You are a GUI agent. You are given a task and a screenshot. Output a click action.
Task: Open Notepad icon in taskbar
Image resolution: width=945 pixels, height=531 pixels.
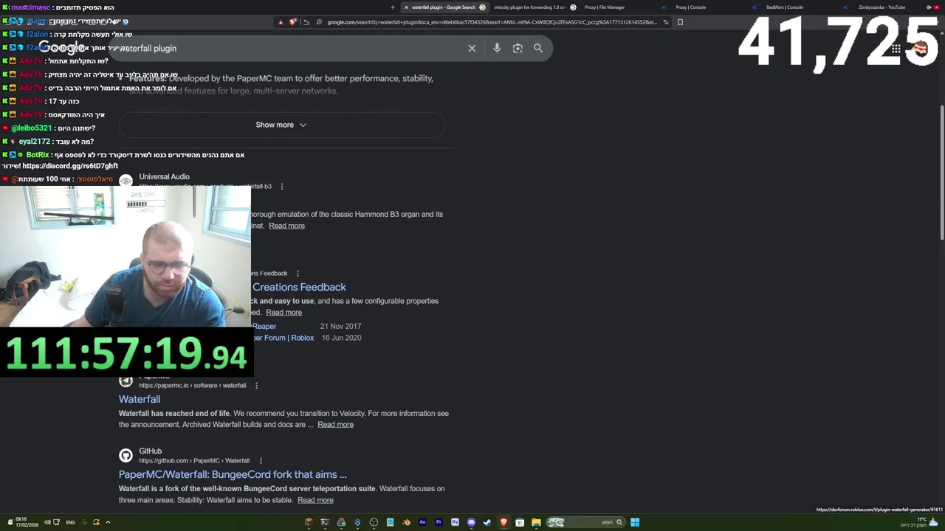[390, 522]
